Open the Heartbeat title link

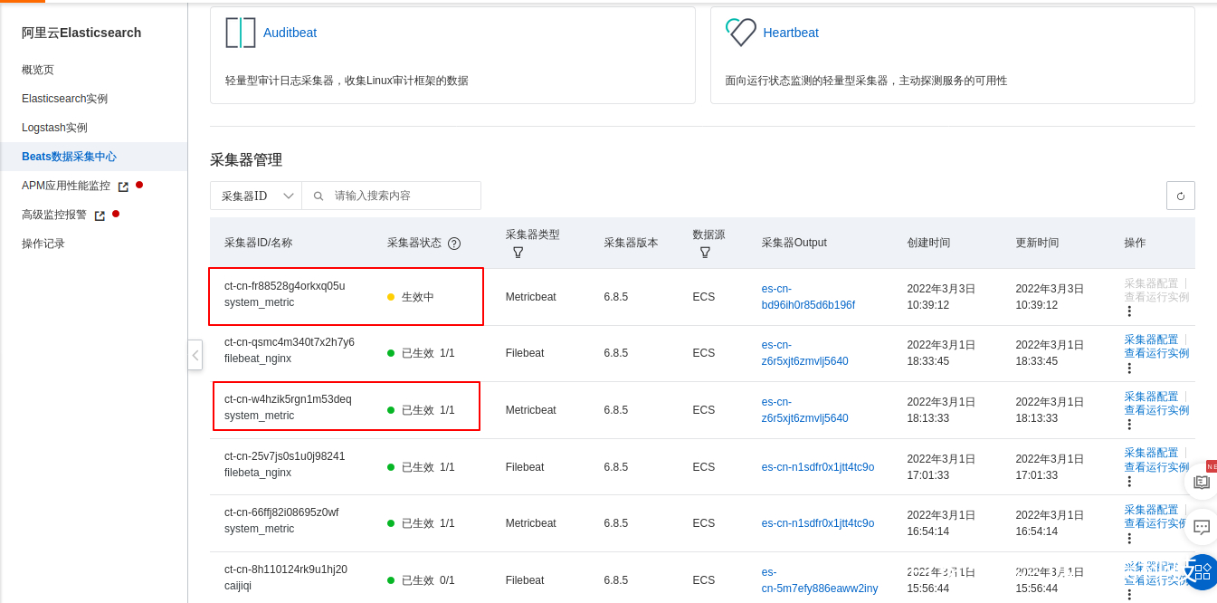tap(791, 33)
